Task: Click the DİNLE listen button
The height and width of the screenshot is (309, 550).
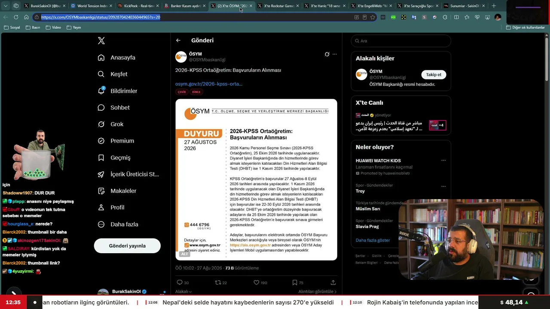Action: tap(196, 92)
